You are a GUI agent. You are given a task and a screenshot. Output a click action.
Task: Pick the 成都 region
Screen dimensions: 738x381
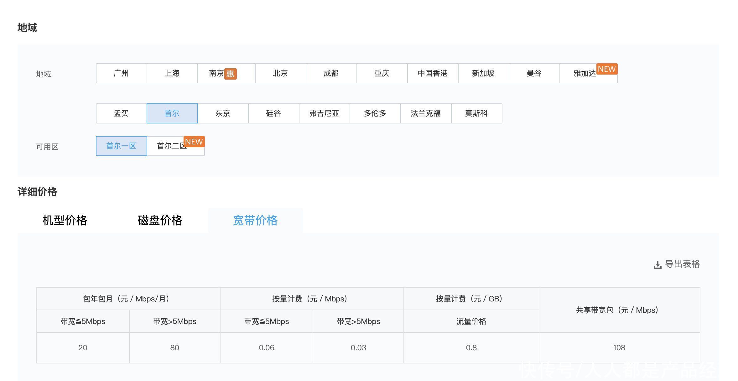point(331,73)
